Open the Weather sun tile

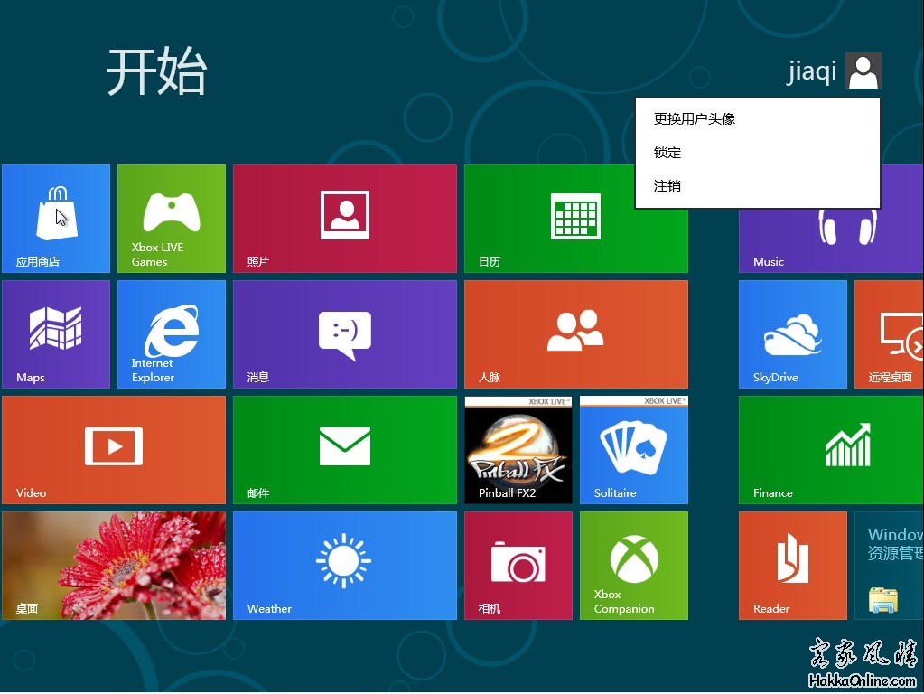click(345, 566)
